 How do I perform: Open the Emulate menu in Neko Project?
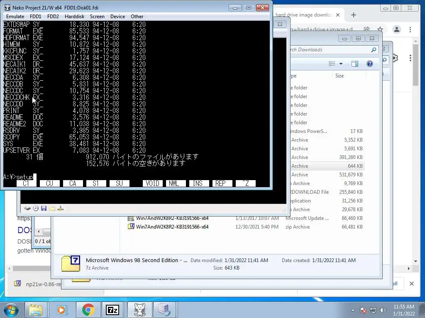[15, 17]
